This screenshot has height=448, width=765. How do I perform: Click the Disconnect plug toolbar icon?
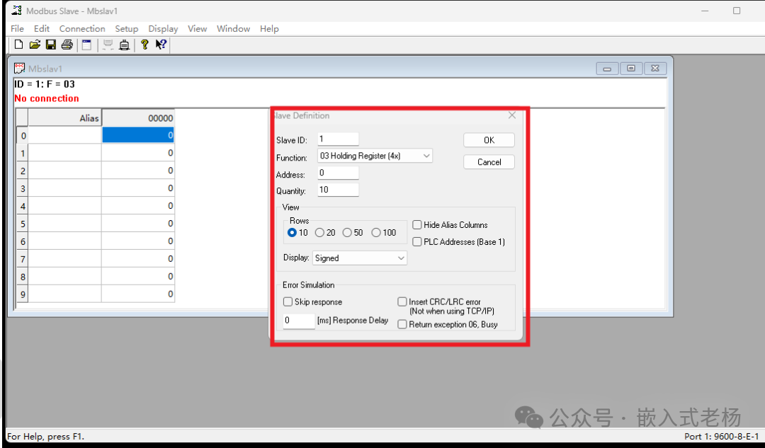click(125, 45)
